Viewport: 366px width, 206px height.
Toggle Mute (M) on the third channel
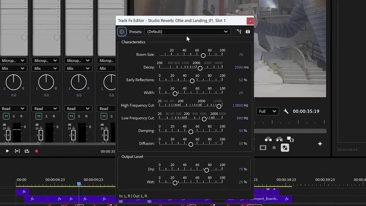tap(71, 116)
